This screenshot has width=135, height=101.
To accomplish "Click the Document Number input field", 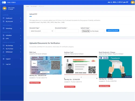I will point(67,31).
